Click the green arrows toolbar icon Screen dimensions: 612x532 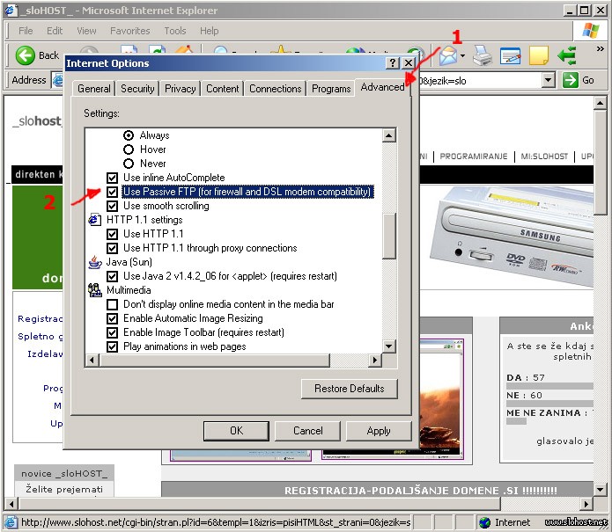[567, 55]
